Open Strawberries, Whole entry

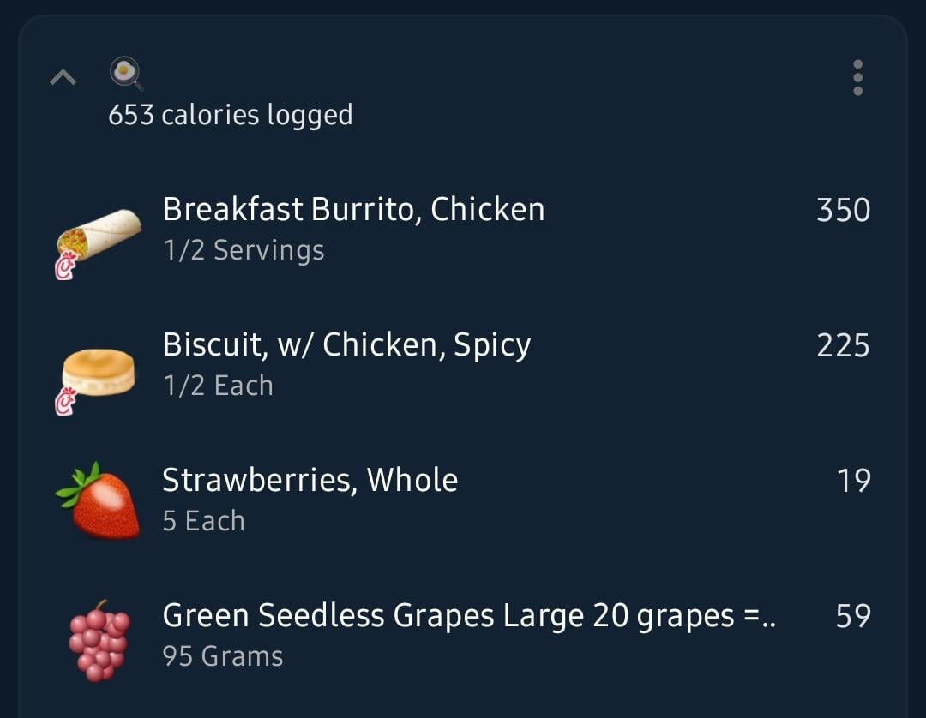tap(463, 500)
